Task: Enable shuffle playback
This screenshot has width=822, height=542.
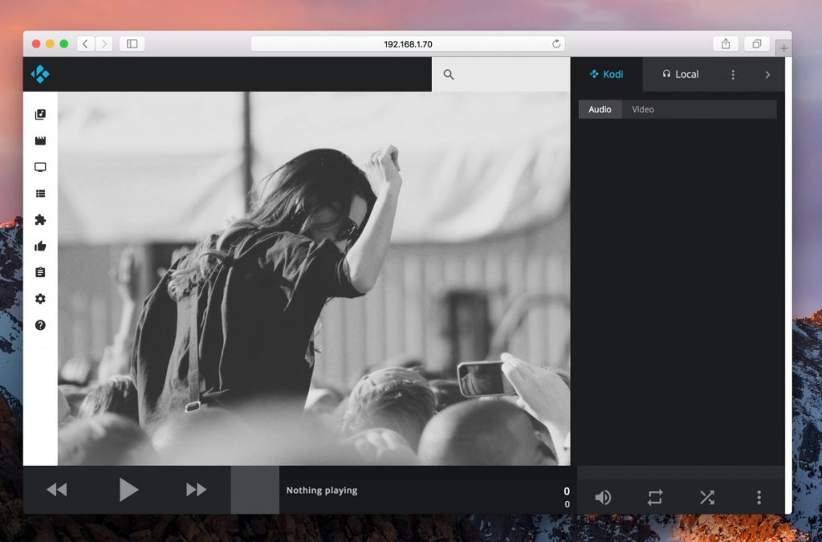Action: [707, 497]
